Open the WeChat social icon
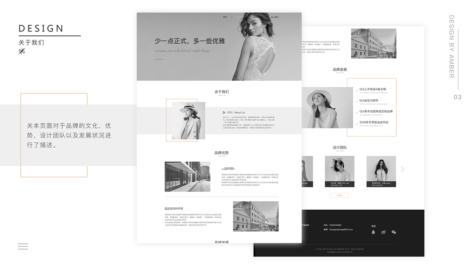The image size is (474, 266). 394,232
